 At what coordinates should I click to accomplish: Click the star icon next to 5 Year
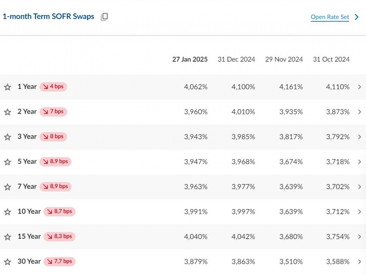click(8, 162)
